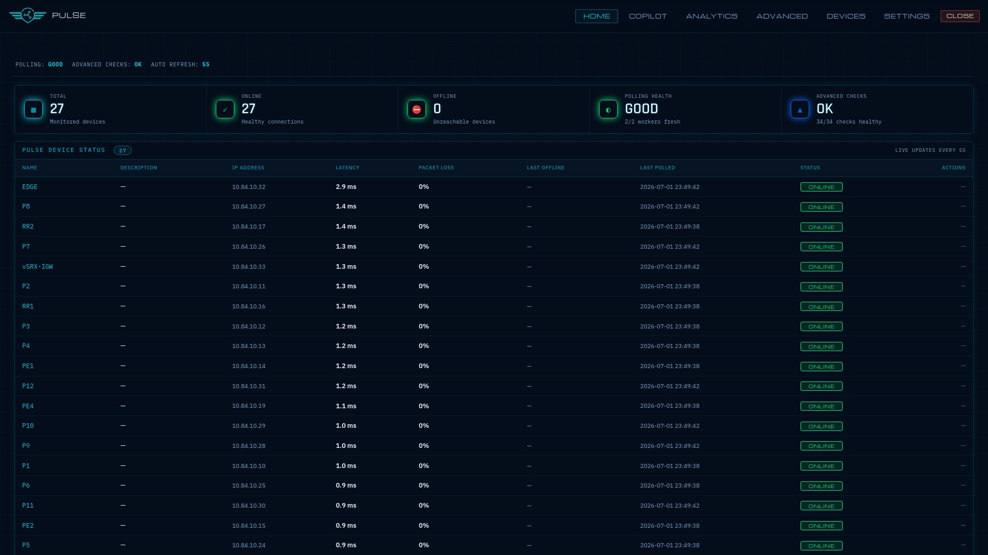Select IP address 10.84.10.10
Image resolution: width=988 pixels, height=555 pixels.
click(249, 466)
